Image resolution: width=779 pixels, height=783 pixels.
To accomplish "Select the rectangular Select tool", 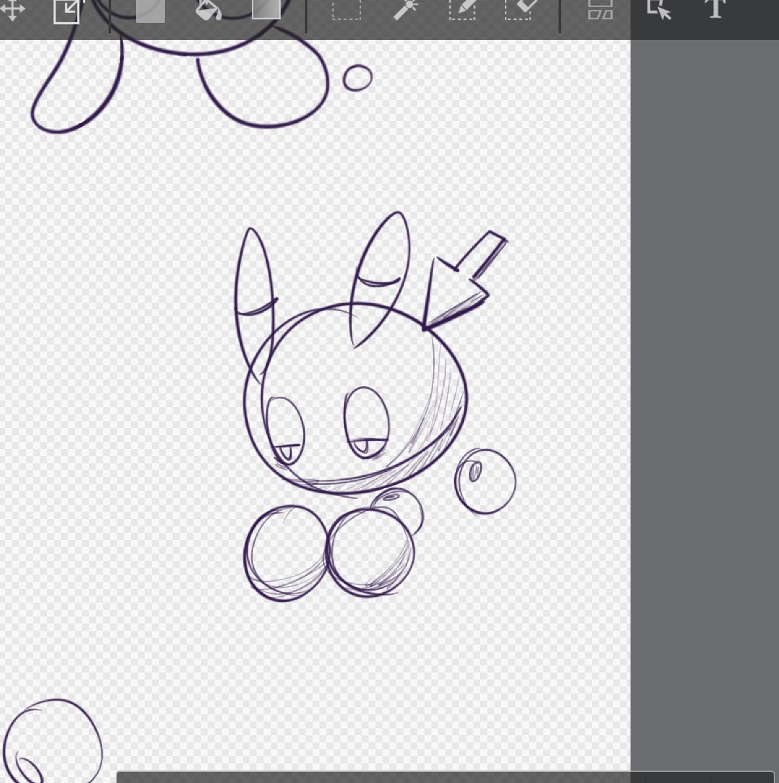I will coord(346,10).
